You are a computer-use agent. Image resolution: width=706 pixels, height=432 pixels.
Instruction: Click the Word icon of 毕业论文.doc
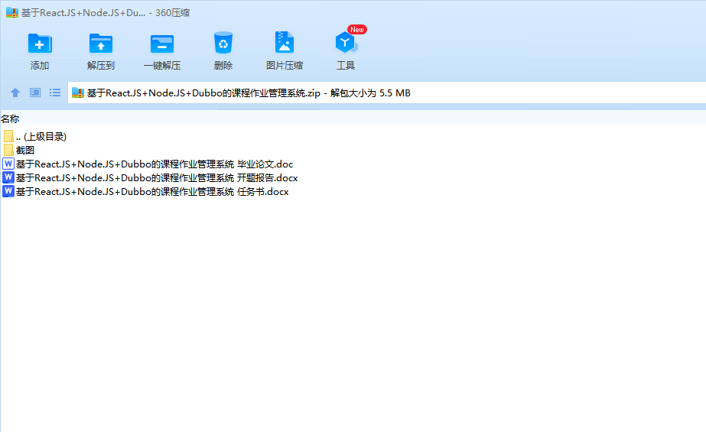[x=8, y=164]
